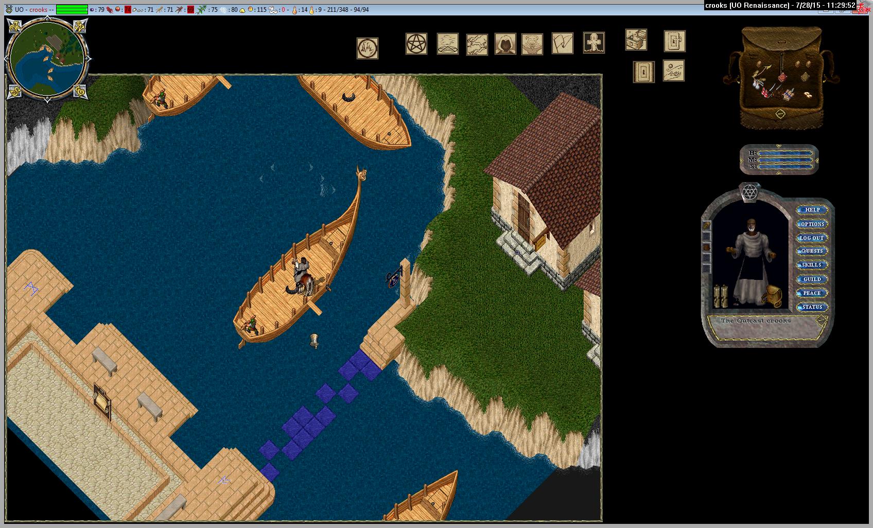Minimize paperdoll with the corner diamond button

pos(821,320)
